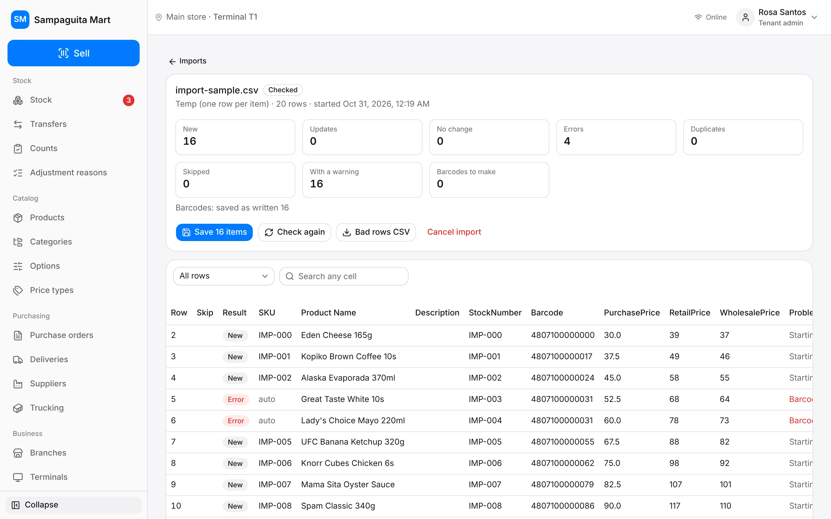This screenshot has width=831, height=519.
Task: Click the Options sliders icon
Action: tap(18, 266)
